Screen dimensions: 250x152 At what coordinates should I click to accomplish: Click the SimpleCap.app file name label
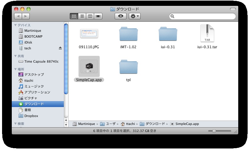pyautogui.click(x=89, y=80)
